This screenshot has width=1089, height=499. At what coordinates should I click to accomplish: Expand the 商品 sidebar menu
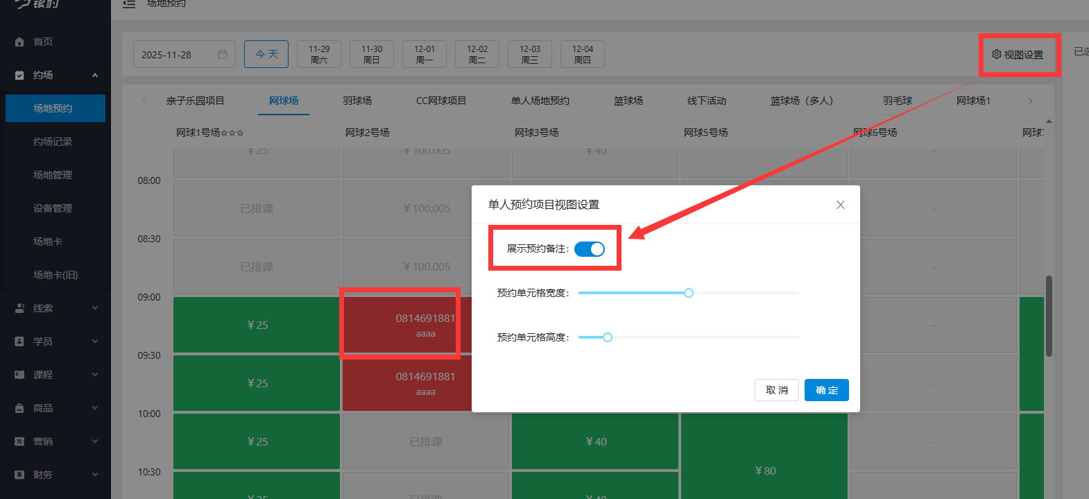95,408
